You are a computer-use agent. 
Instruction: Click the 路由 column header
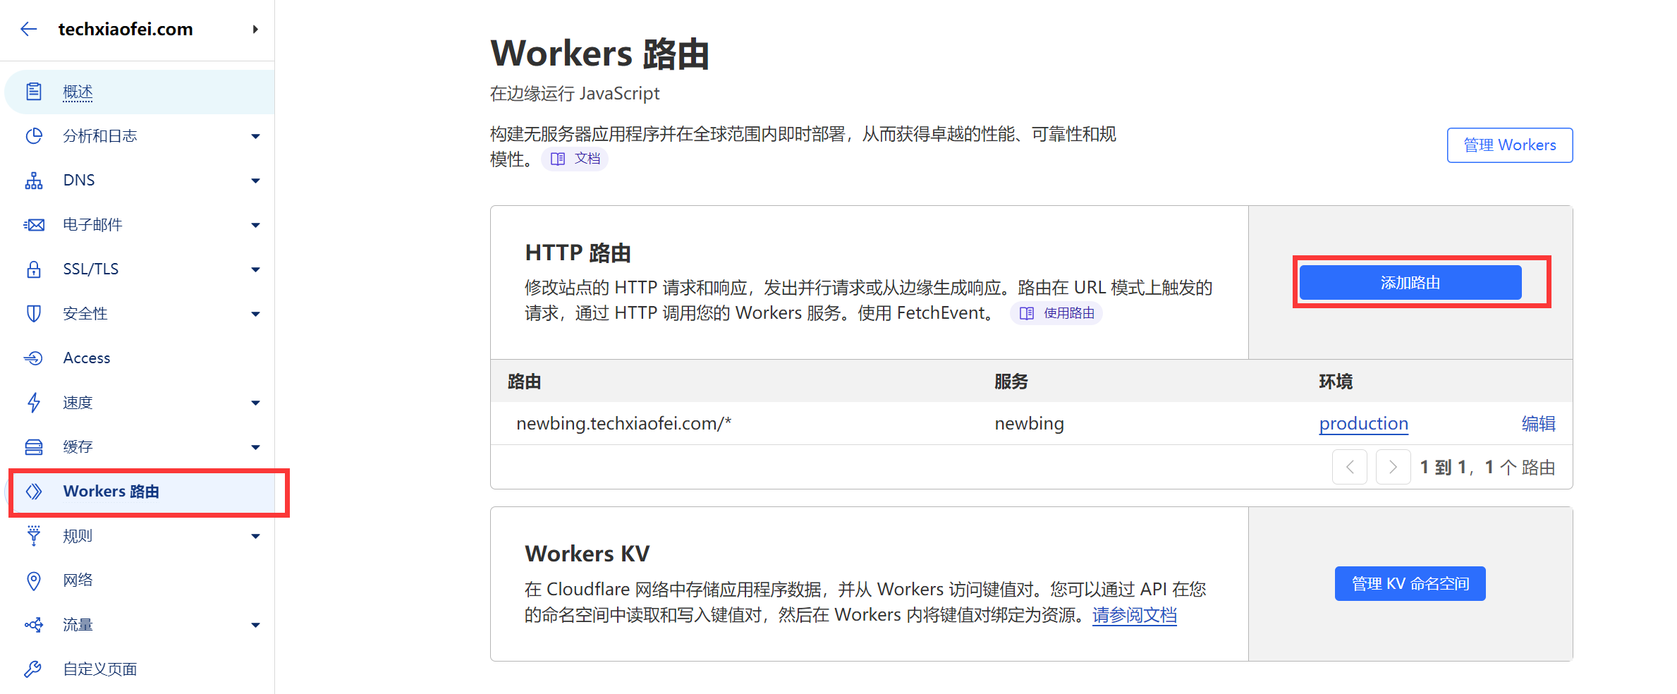click(525, 382)
